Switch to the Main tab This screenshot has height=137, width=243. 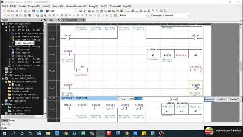(50, 20)
